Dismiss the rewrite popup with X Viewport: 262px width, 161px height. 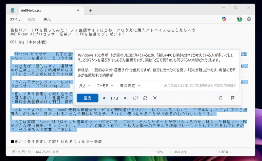coord(155,98)
